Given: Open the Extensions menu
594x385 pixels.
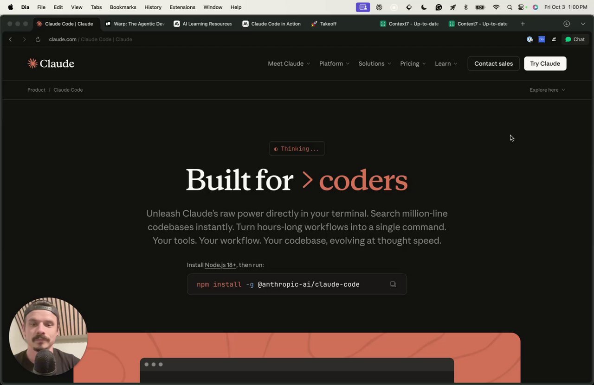Looking at the screenshot, I should 182,7.
